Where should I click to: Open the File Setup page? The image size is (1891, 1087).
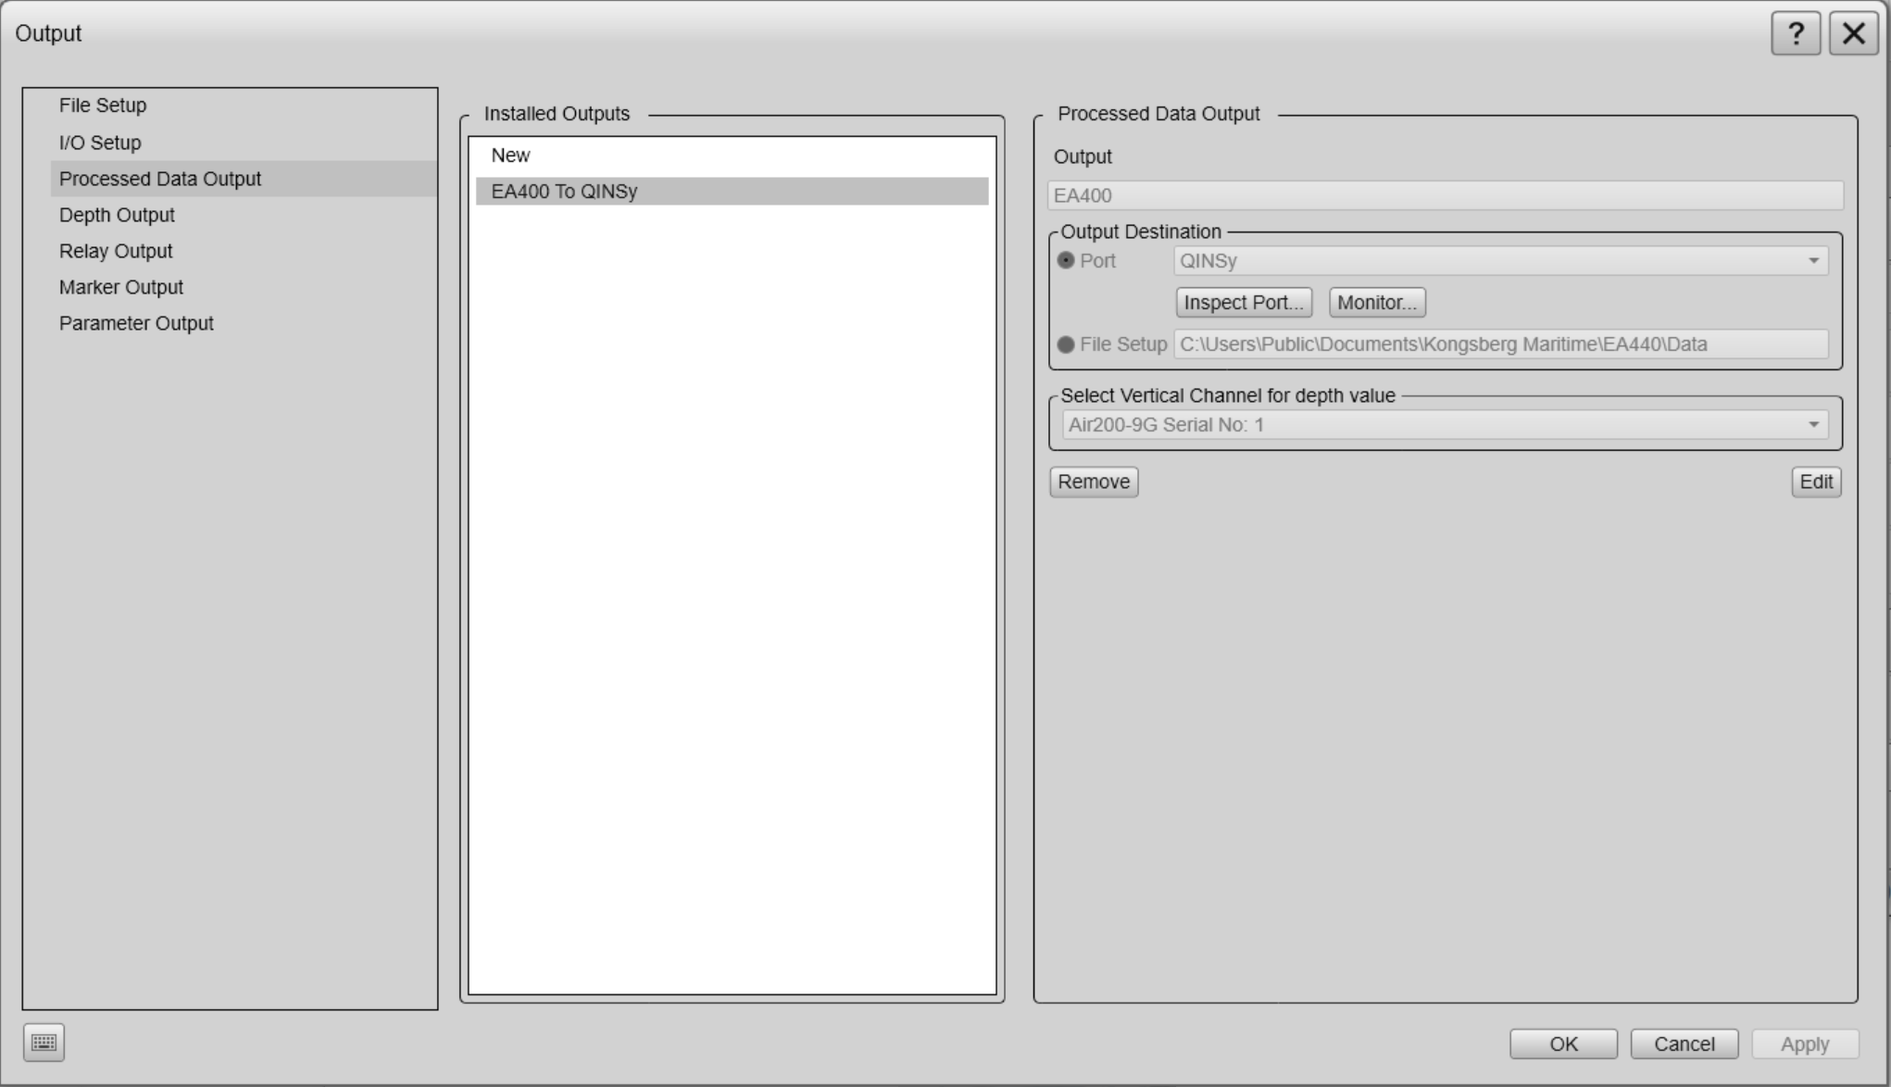click(x=103, y=106)
